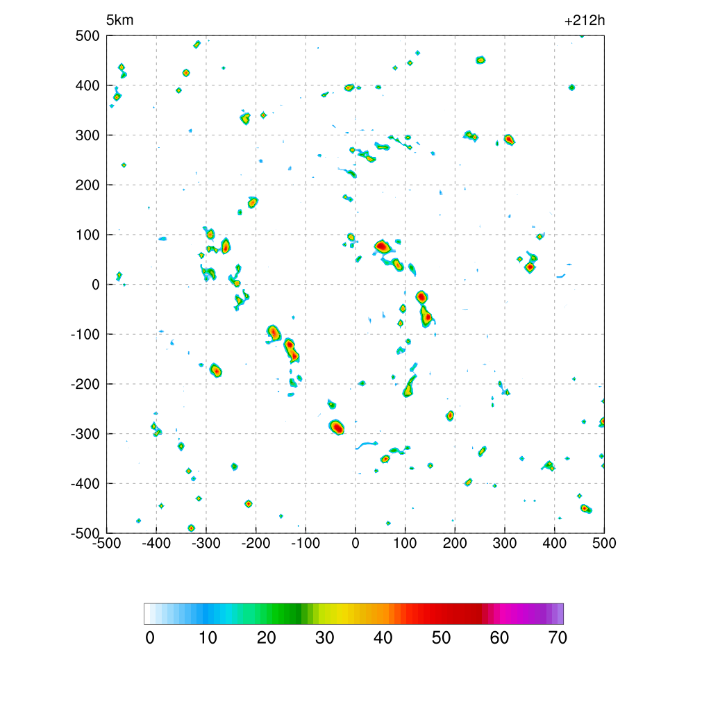The image size is (711, 711).
Task: Click the "5km" label above the plot
Action: pyautogui.click(x=119, y=20)
